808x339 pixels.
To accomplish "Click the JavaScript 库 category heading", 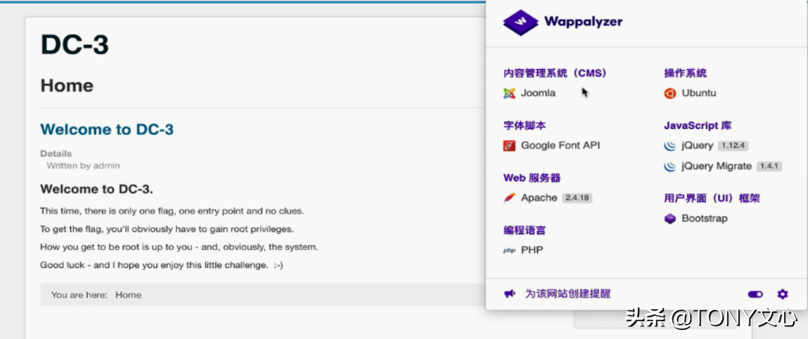I will (x=698, y=125).
